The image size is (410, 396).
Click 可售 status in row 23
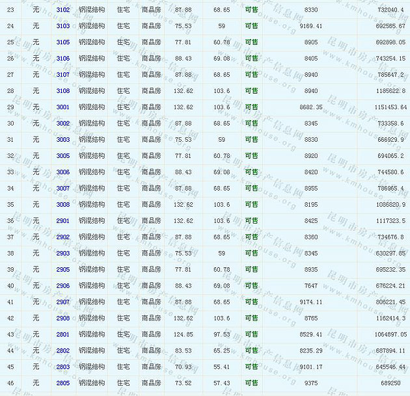pos(251,10)
